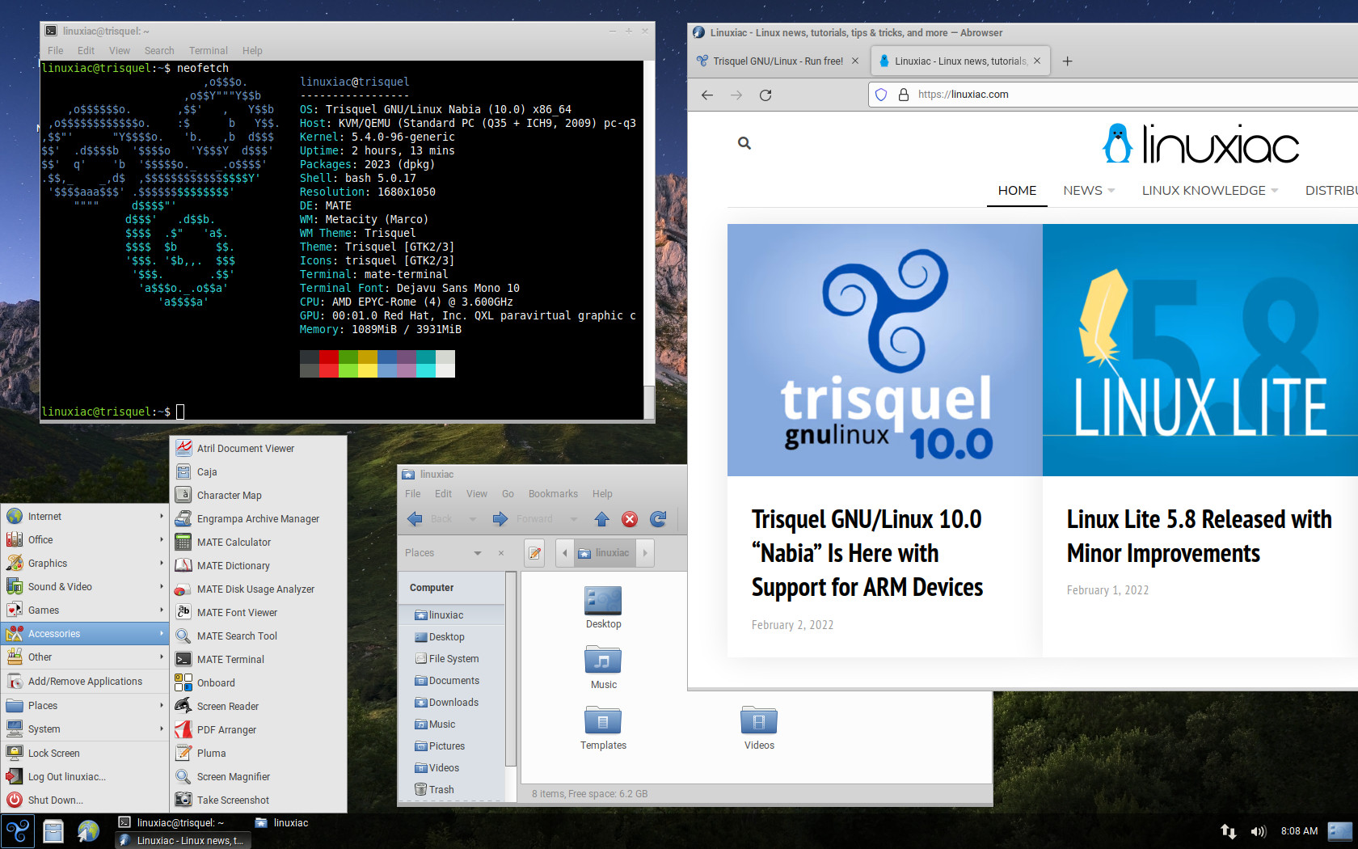Click the search magnifier on linuxiac site
Viewport: 1358px width, 849px height.
744,143
